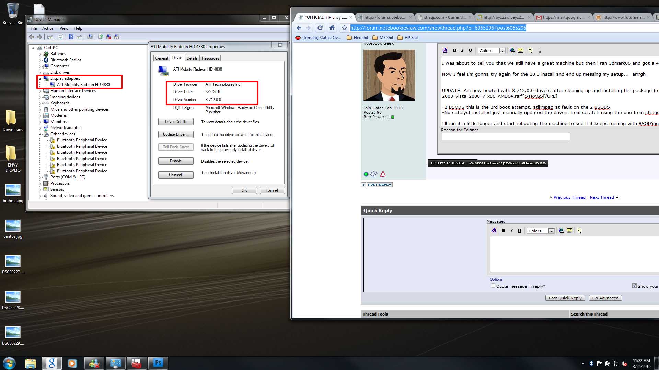Click Insert Image icon in edit toolbar
This screenshot has height=370, width=659.
tap(520, 50)
